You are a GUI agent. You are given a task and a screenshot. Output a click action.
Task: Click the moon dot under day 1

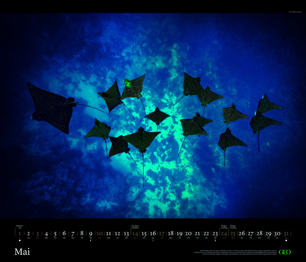pyautogui.click(x=19, y=240)
